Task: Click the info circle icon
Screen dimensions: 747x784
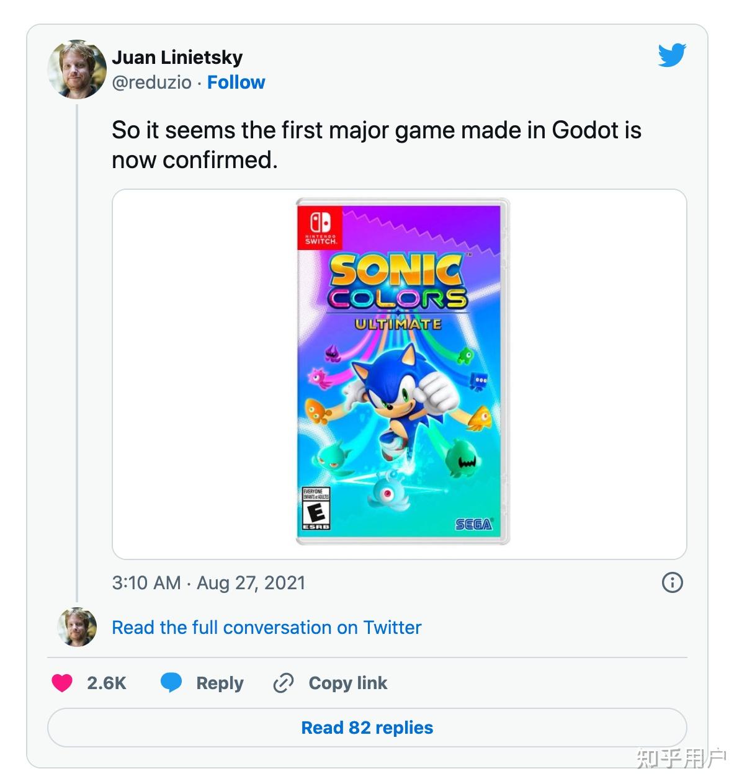Action: coord(673,582)
